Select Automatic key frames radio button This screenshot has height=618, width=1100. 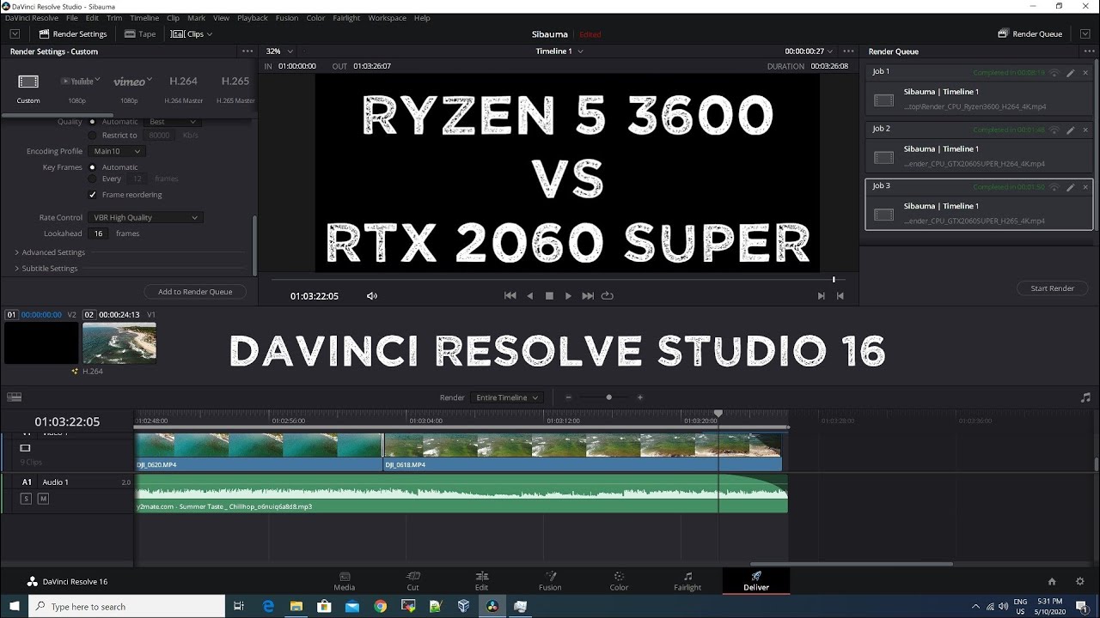pyautogui.click(x=92, y=167)
